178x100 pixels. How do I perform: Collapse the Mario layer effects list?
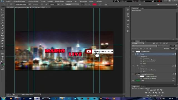pyautogui.click(x=175, y=66)
